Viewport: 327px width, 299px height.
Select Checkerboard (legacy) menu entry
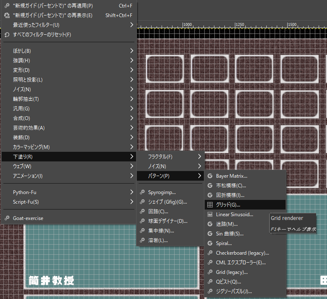pyautogui.click(x=242, y=253)
